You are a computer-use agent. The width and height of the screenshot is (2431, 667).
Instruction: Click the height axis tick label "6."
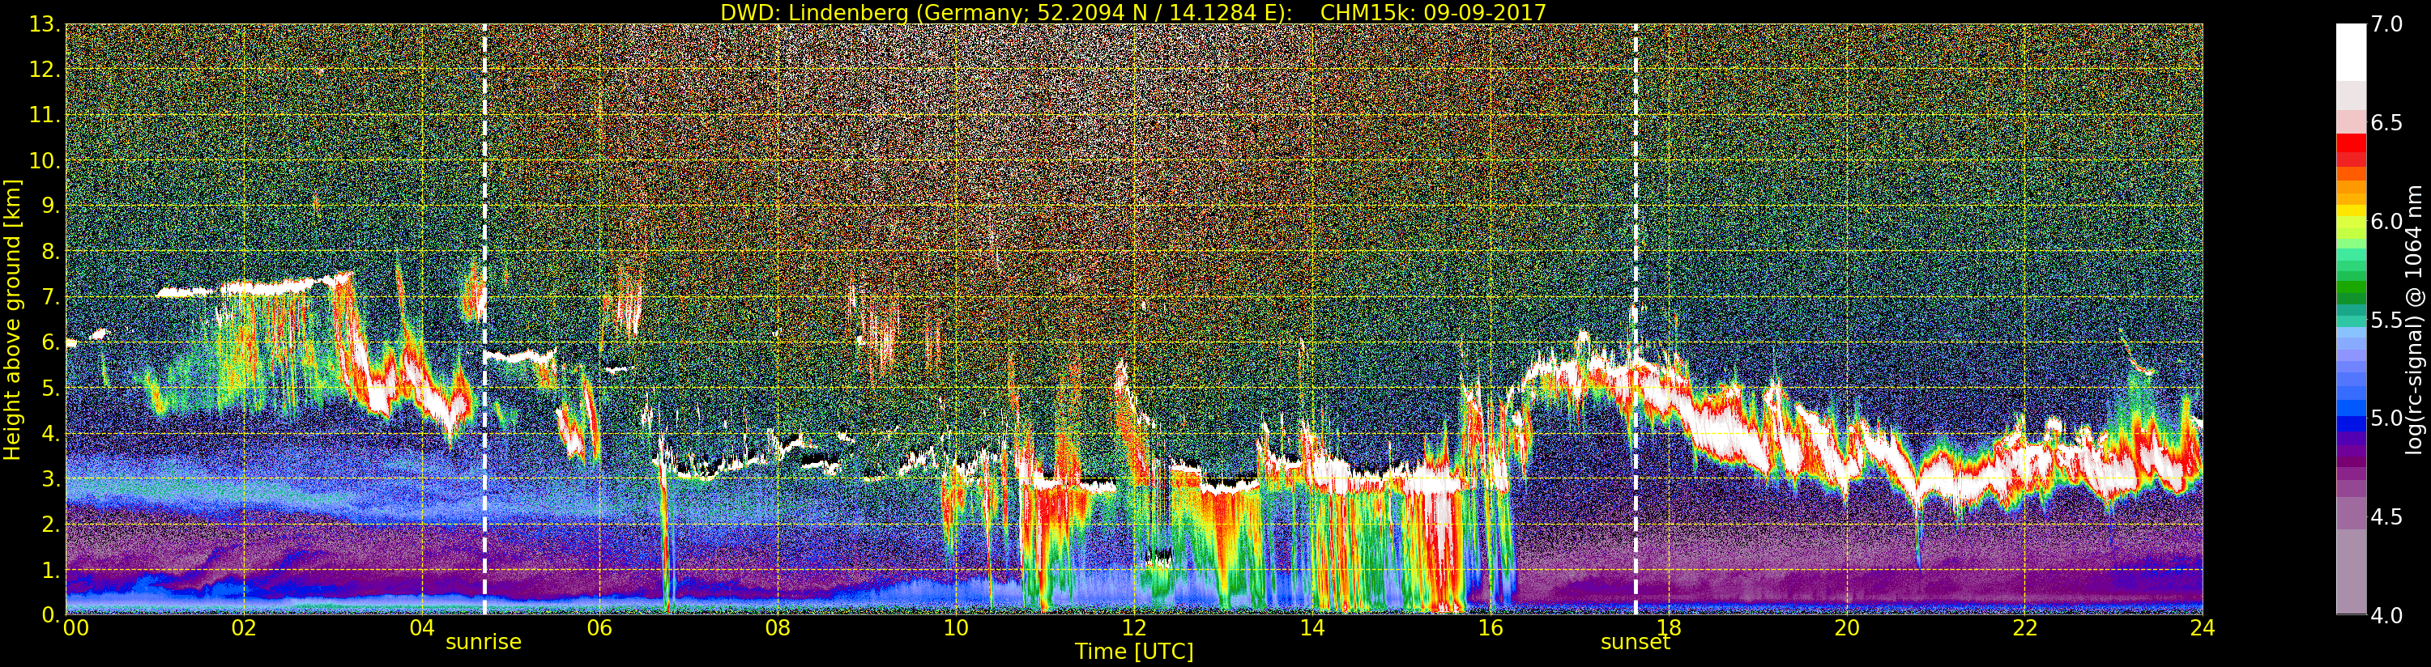[x=51, y=342]
